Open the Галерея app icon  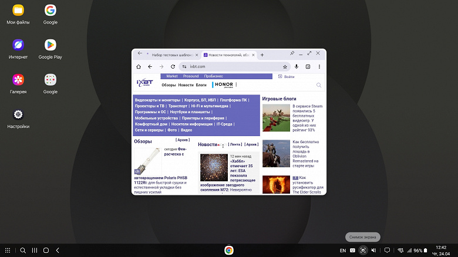[x=18, y=80]
